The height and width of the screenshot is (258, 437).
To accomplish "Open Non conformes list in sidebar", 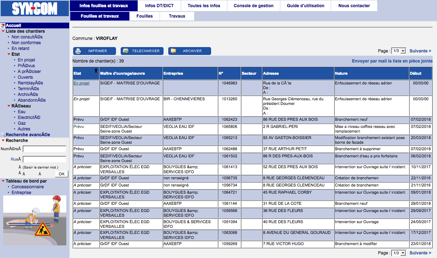I will tap(26, 43).
